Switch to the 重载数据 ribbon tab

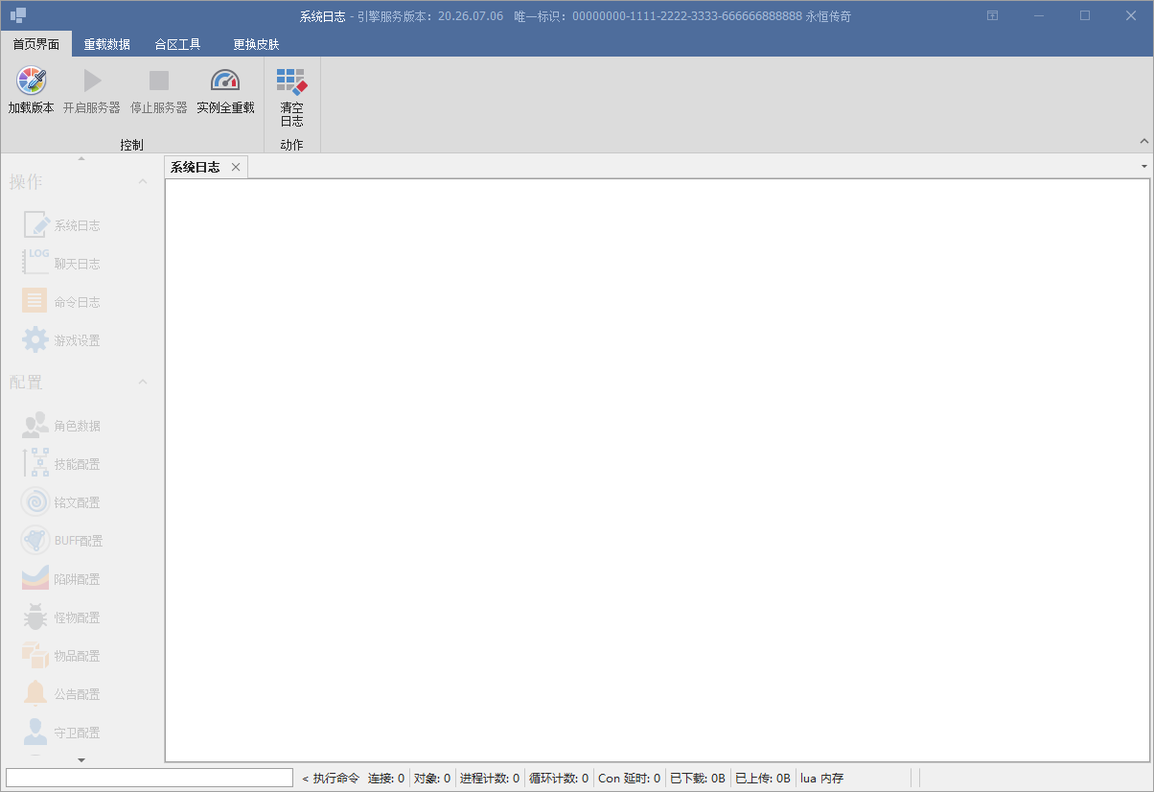tap(106, 44)
